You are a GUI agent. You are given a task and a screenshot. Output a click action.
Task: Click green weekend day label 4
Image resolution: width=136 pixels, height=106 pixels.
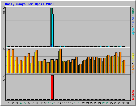point(21,103)
